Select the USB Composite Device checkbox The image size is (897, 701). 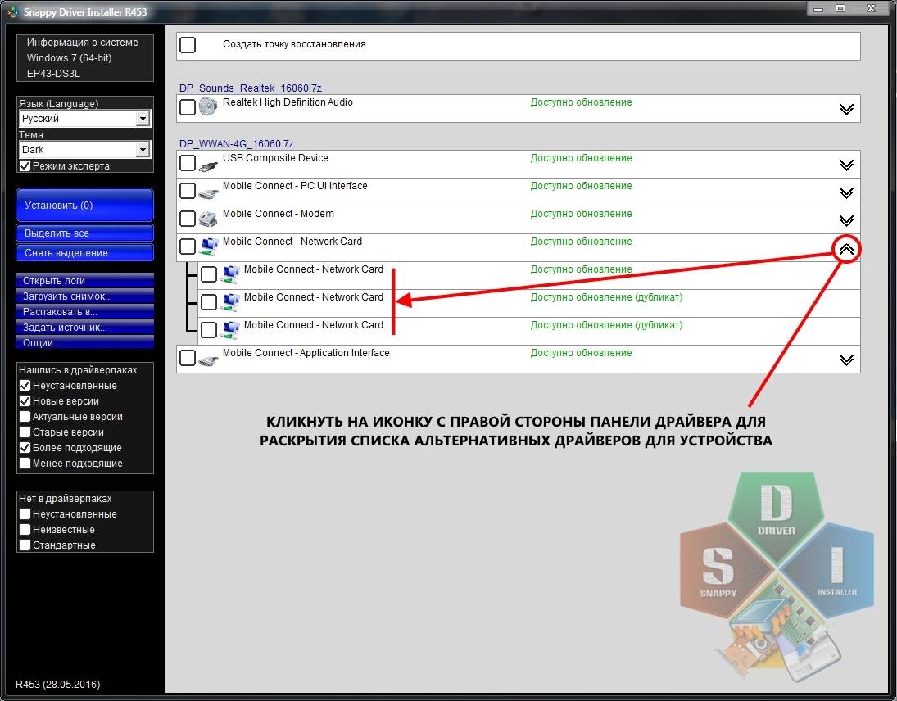(x=188, y=162)
